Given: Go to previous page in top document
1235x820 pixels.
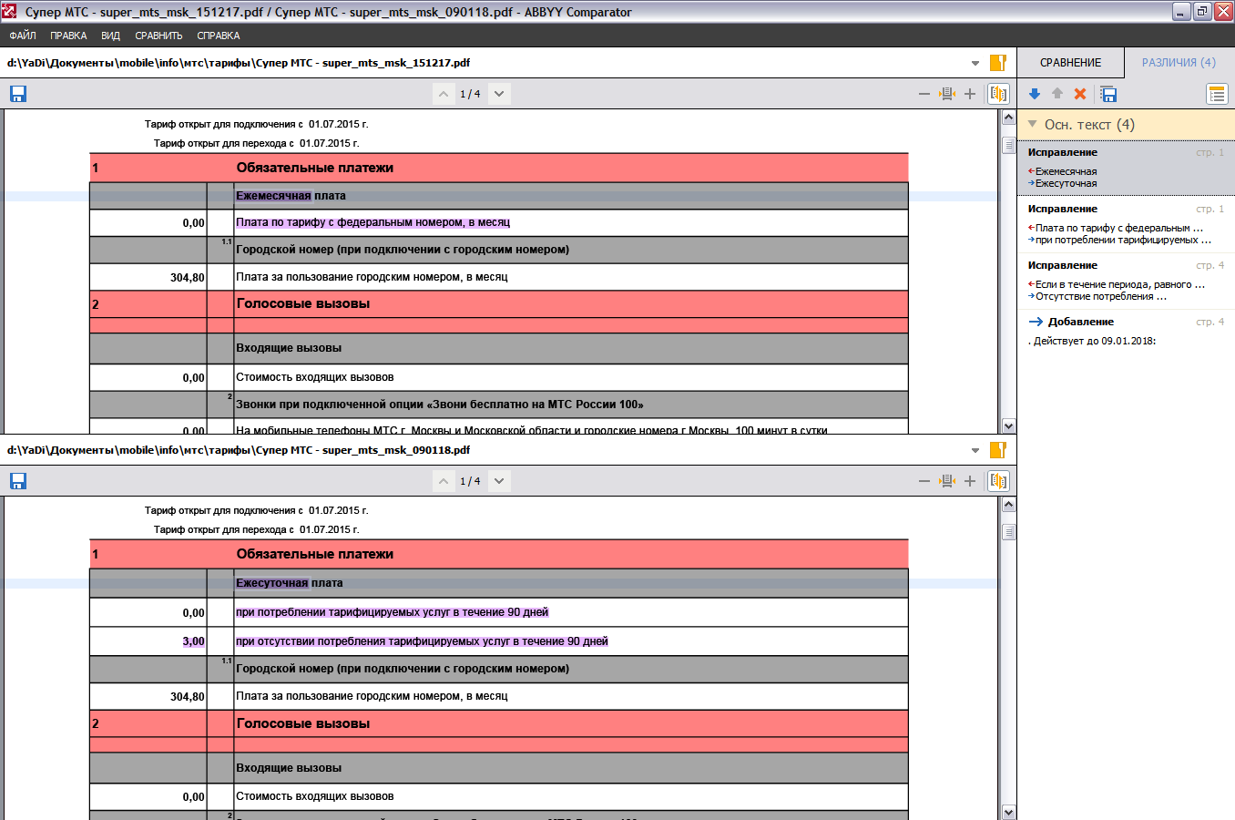Looking at the screenshot, I should [x=444, y=94].
